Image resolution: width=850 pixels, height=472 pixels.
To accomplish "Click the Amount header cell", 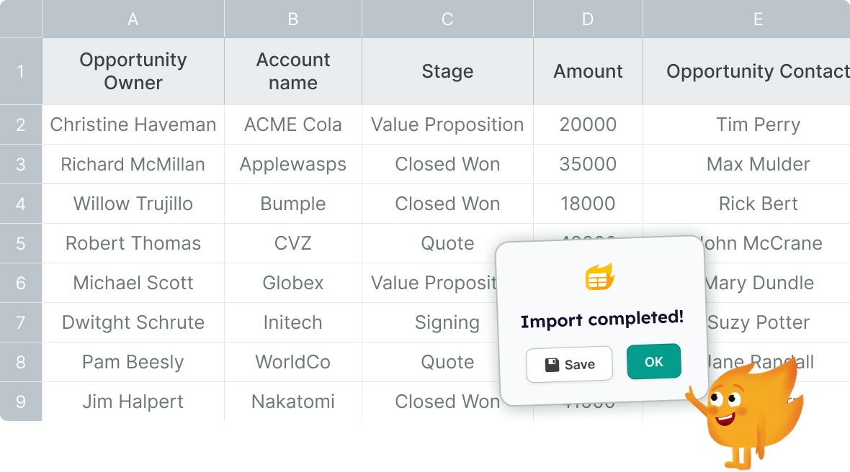I will (588, 71).
